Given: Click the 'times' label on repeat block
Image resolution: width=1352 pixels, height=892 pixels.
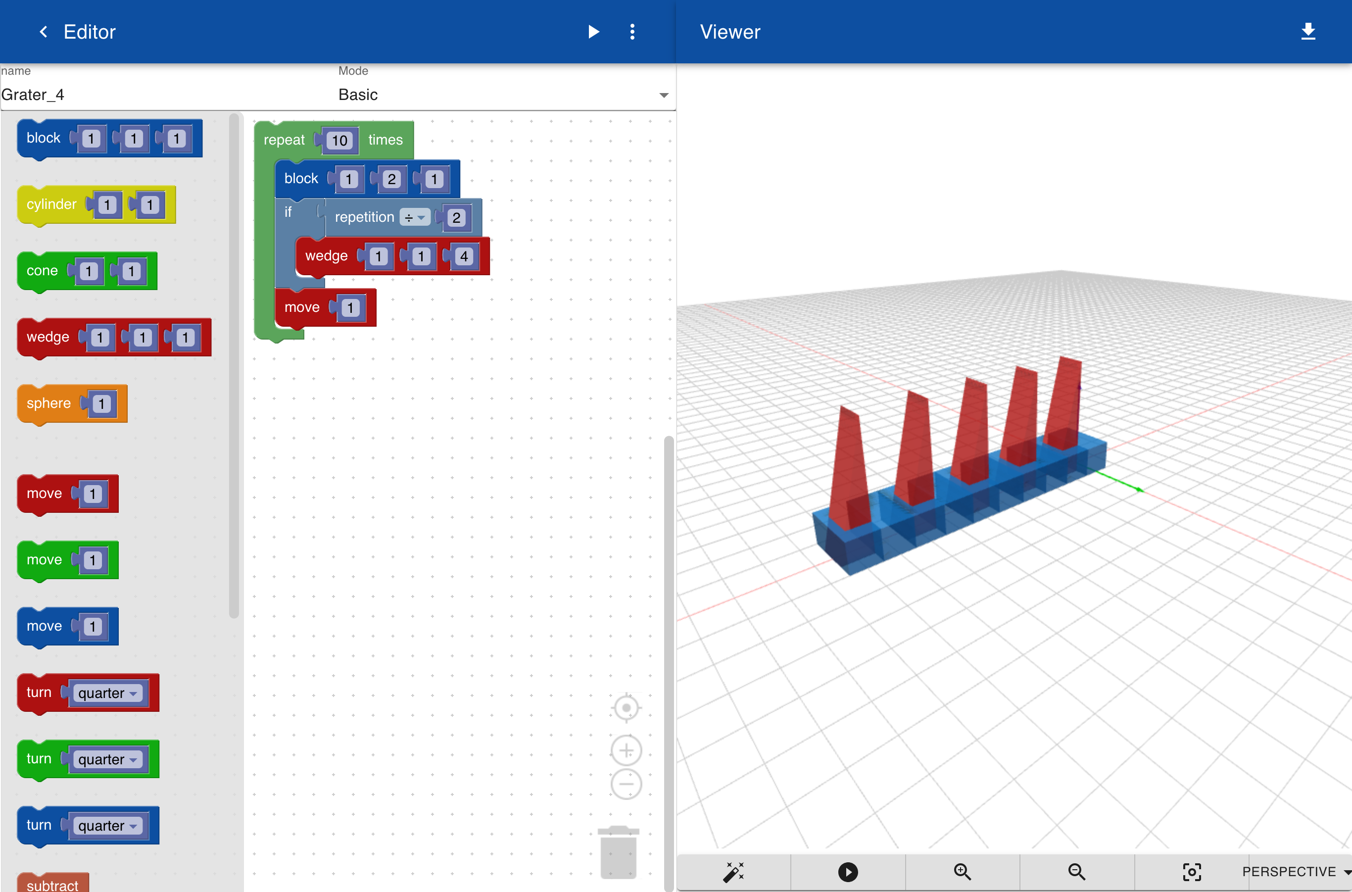Looking at the screenshot, I should tap(385, 140).
